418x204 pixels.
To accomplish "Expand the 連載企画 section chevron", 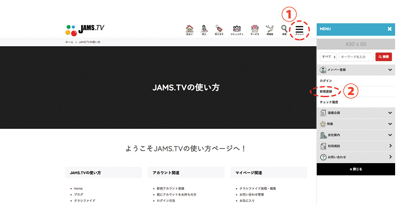I will (x=390, y=113).
